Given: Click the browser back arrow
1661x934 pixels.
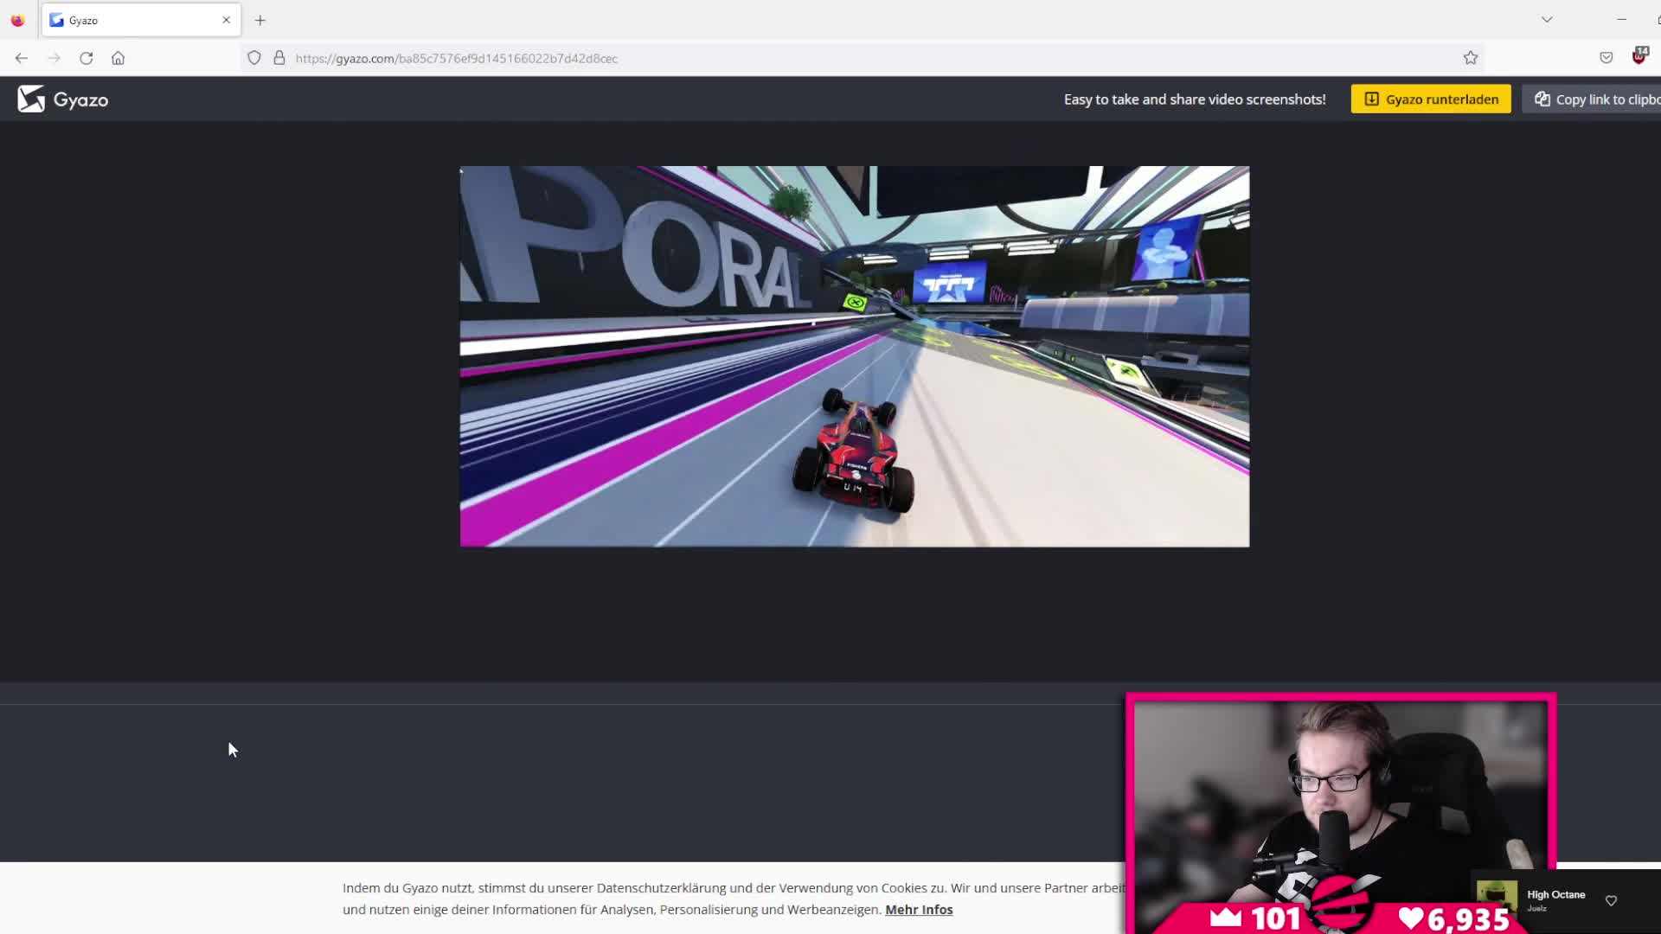Looking at the screenshot, I should 21,58.
